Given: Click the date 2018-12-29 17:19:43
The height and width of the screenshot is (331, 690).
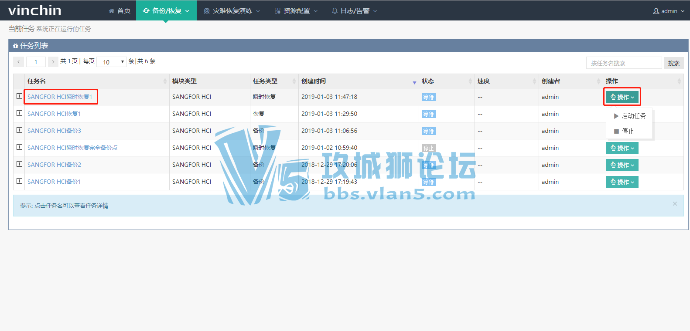Looking at the screenshot, I should tap(329, 182).
